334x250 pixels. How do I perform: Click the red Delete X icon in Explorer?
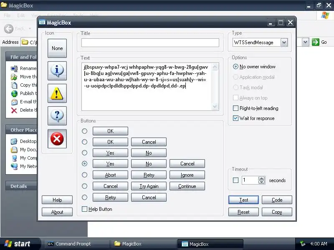[x=14, y=110]
